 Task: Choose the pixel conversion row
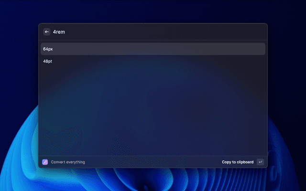coord(153,49)
